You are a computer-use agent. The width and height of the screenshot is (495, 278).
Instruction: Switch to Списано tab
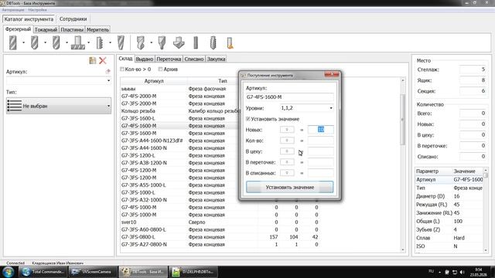(x=194, y=59)
